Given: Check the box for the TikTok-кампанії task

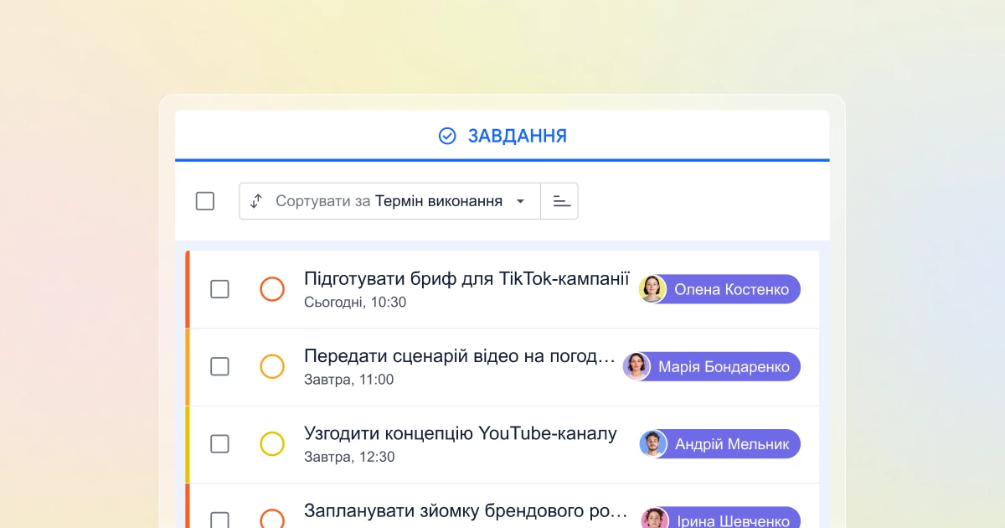Looking at the screenshot, I should [219, 289].
